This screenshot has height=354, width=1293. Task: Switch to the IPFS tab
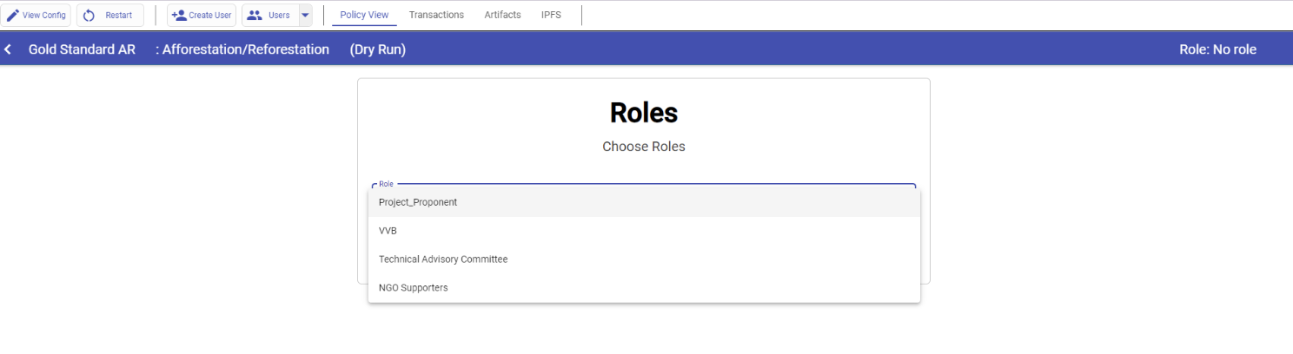tap(551, 15)
